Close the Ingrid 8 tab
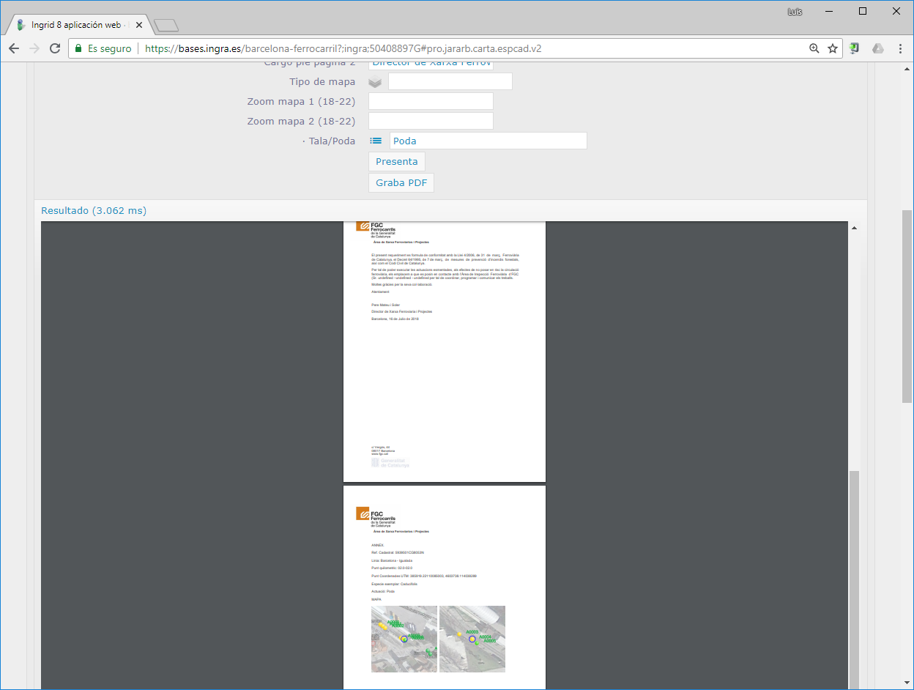Screen dimensions: 914x690 (x=139, y=25)
